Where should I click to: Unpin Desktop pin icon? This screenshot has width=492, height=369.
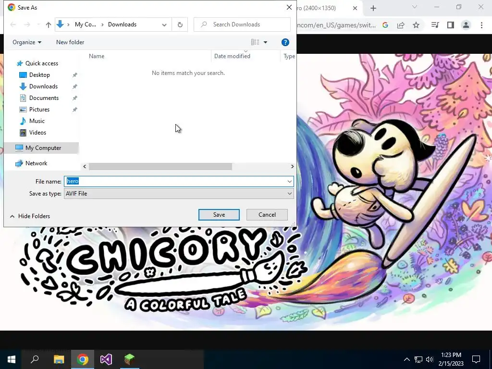pyautogui.click(x=74, y=75)
